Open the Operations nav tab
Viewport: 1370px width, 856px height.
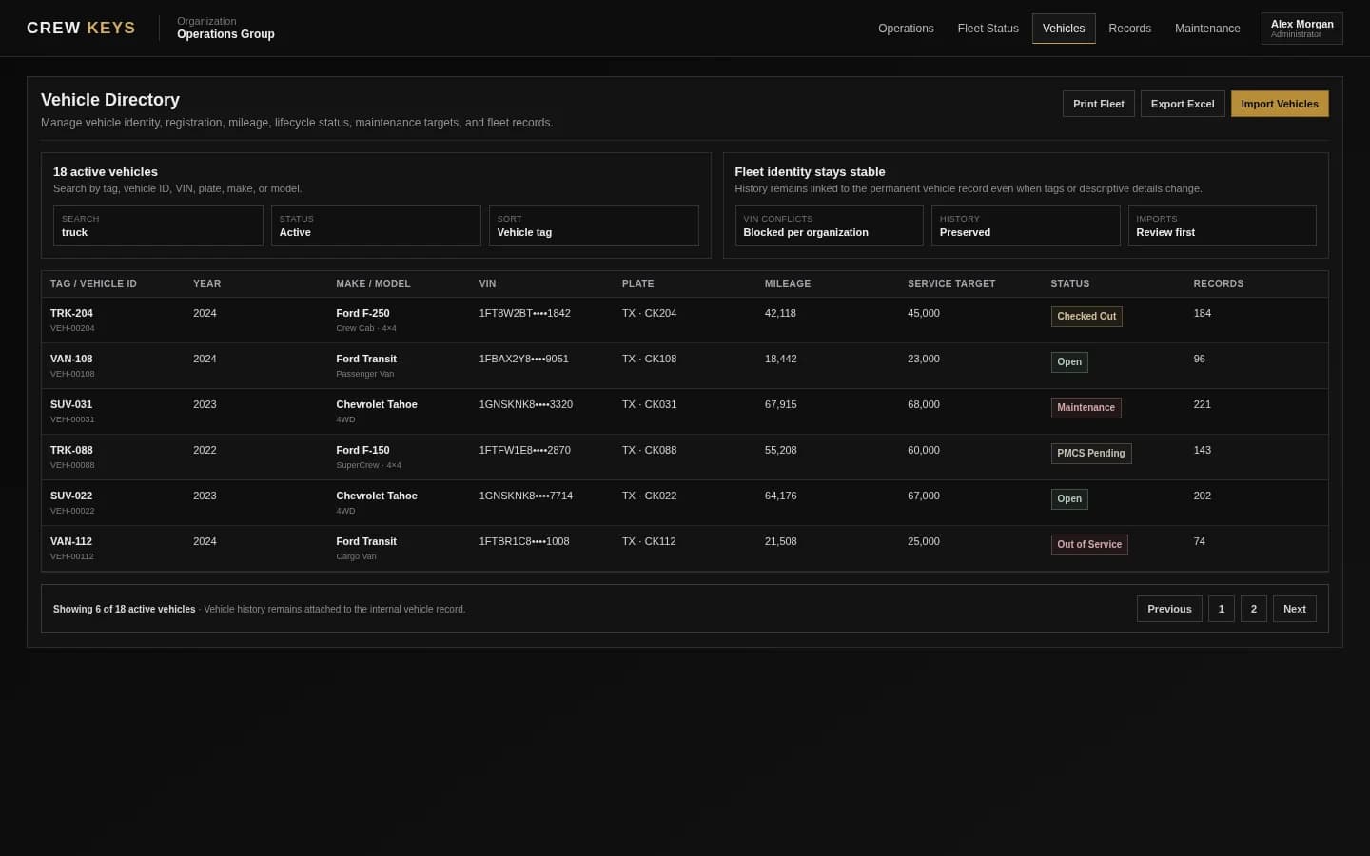pos(906,29)
